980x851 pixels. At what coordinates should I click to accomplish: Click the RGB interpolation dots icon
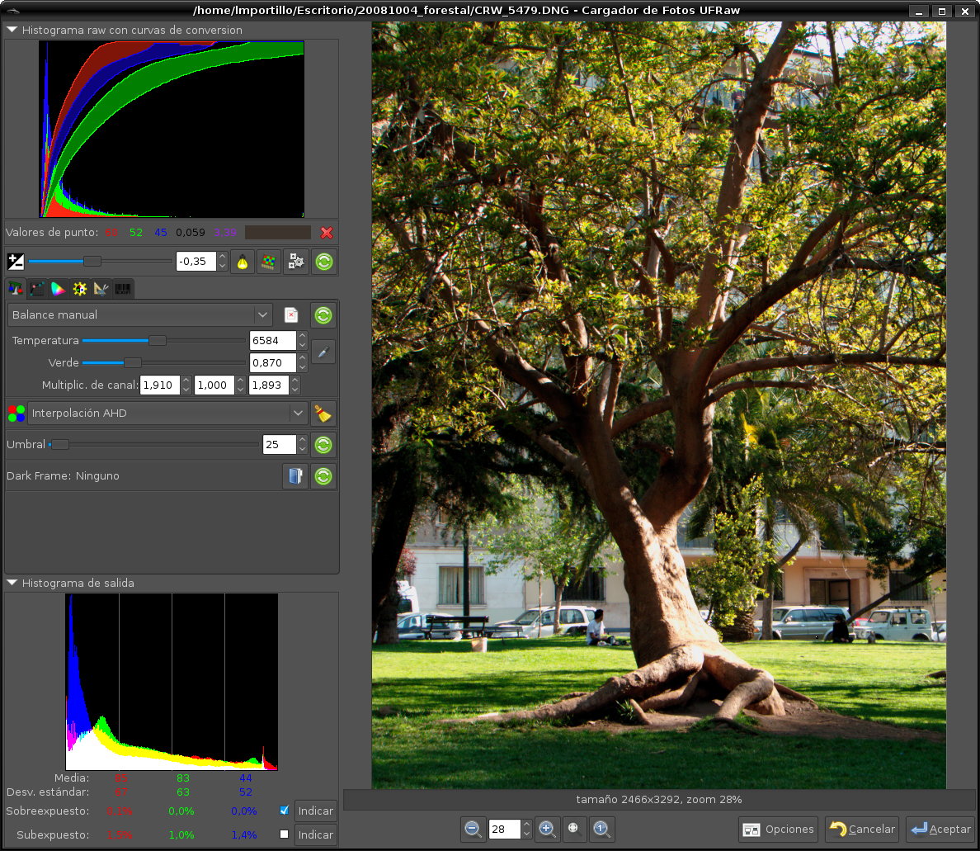[16, 414]
